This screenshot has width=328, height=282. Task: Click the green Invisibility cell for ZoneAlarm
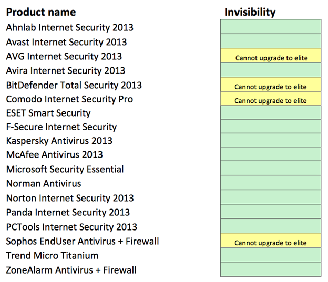coord(271,270)
